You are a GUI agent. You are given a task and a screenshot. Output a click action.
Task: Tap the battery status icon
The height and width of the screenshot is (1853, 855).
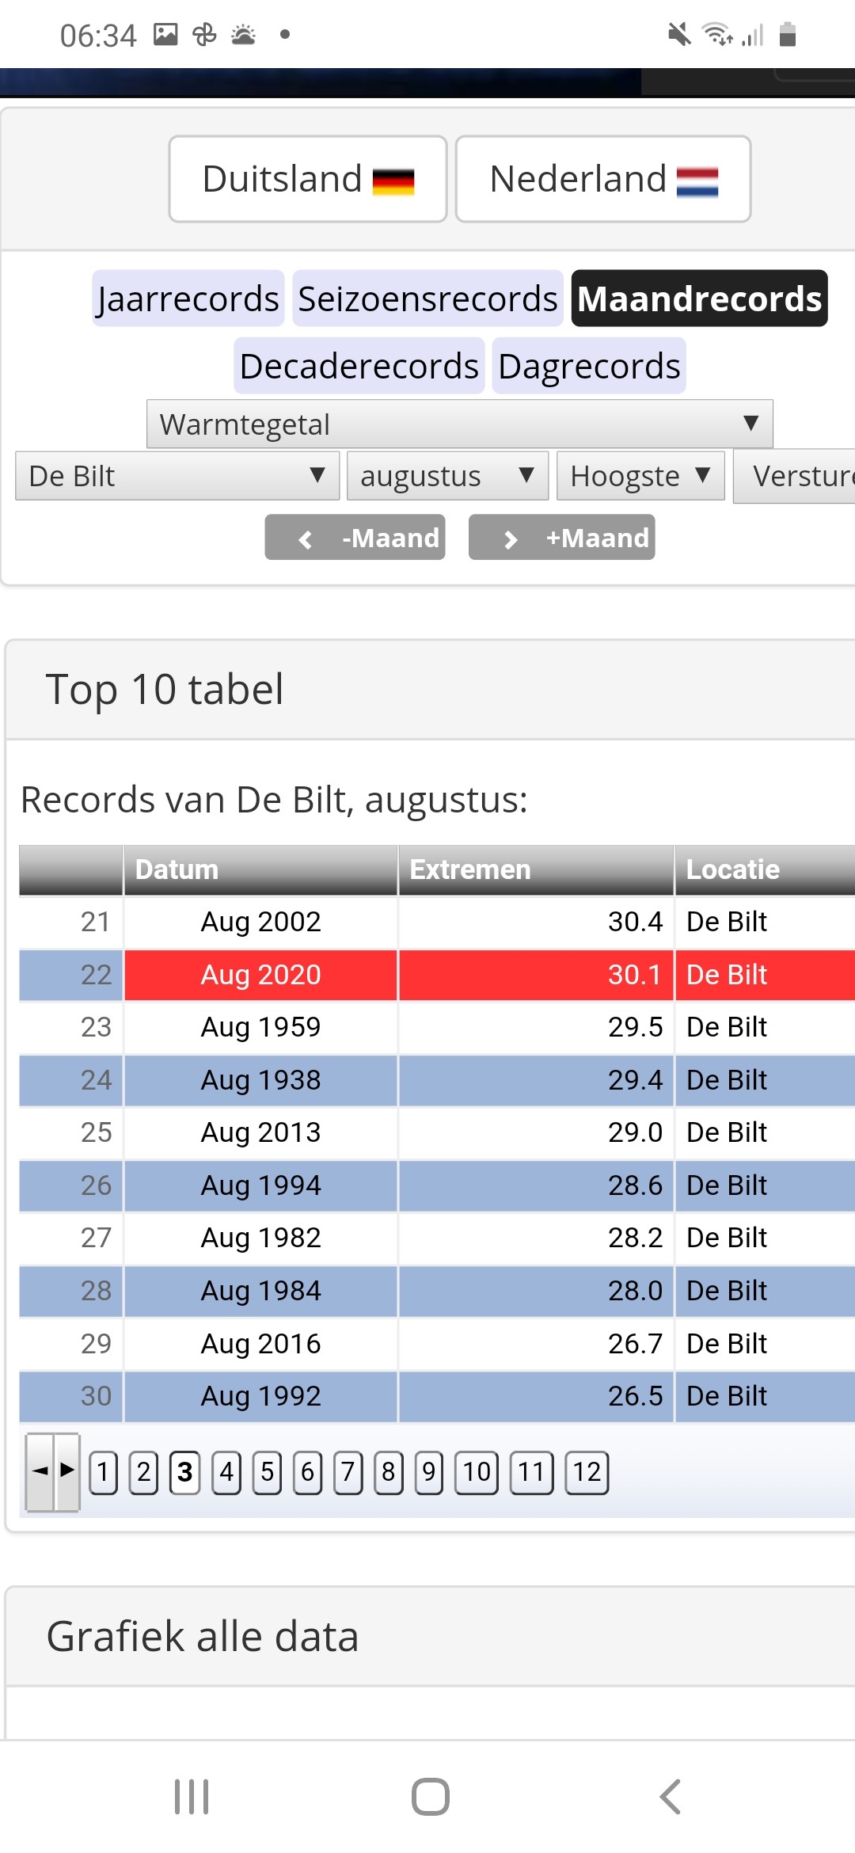tap(787, 35)
